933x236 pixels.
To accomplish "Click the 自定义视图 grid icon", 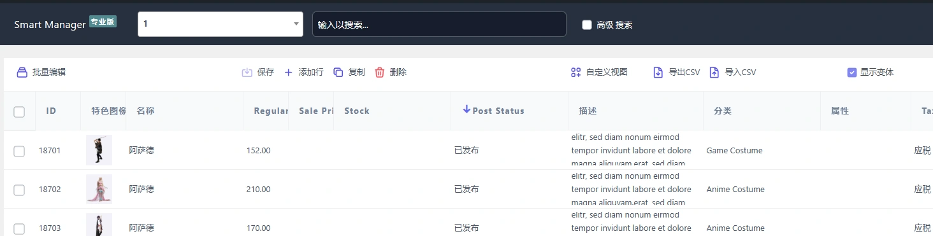I will point(575,73).
